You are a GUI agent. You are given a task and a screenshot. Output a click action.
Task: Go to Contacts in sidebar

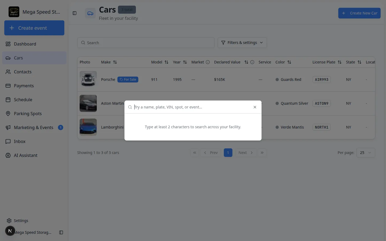pos(34,72)
